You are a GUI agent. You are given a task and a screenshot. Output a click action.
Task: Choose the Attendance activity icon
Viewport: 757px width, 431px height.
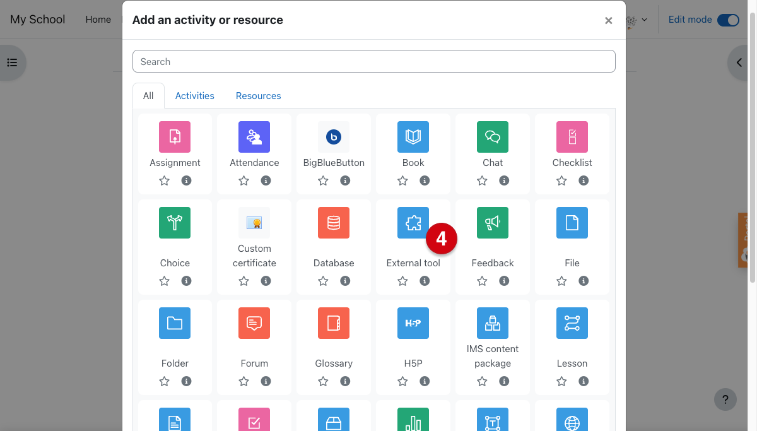click(254, 137)
